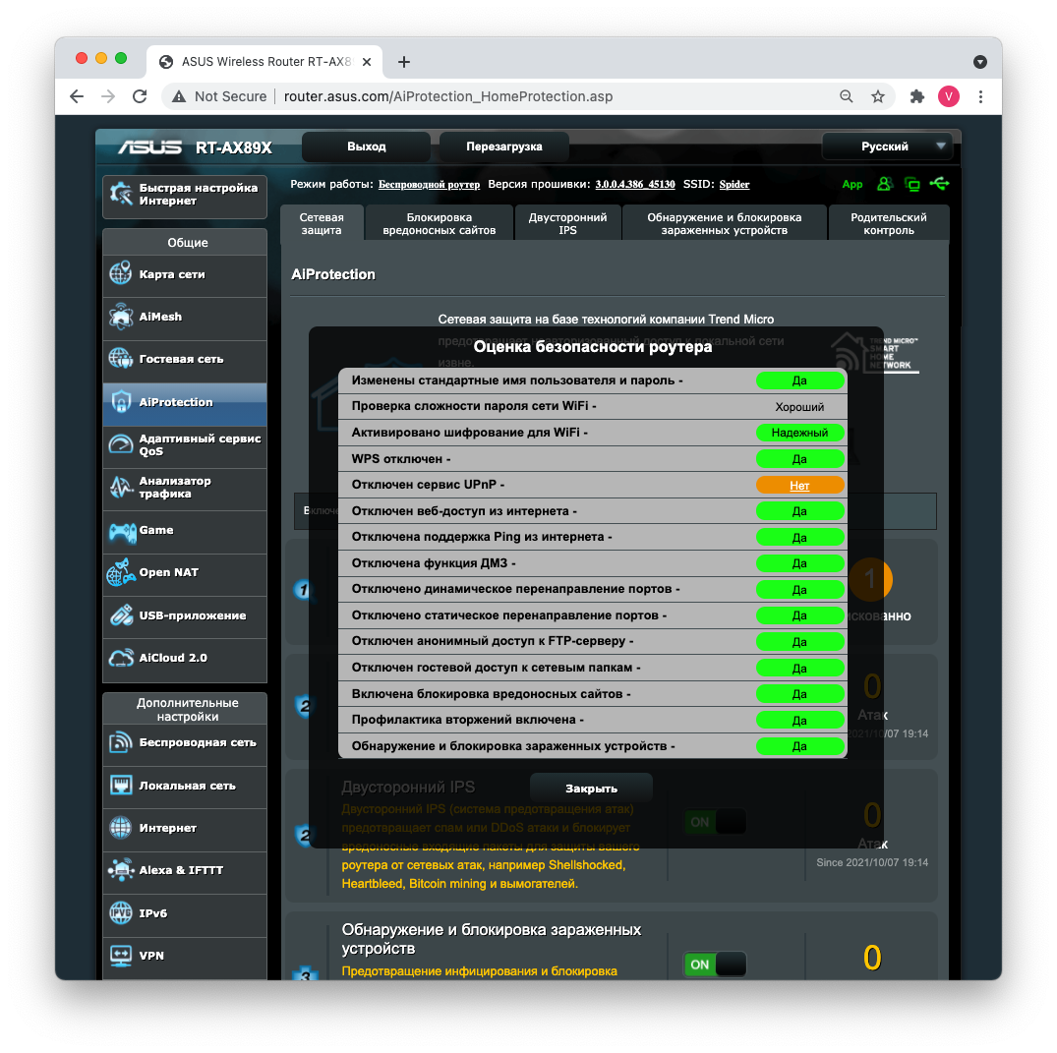
Task: Click the green App link icon
Action: (852, 184)
